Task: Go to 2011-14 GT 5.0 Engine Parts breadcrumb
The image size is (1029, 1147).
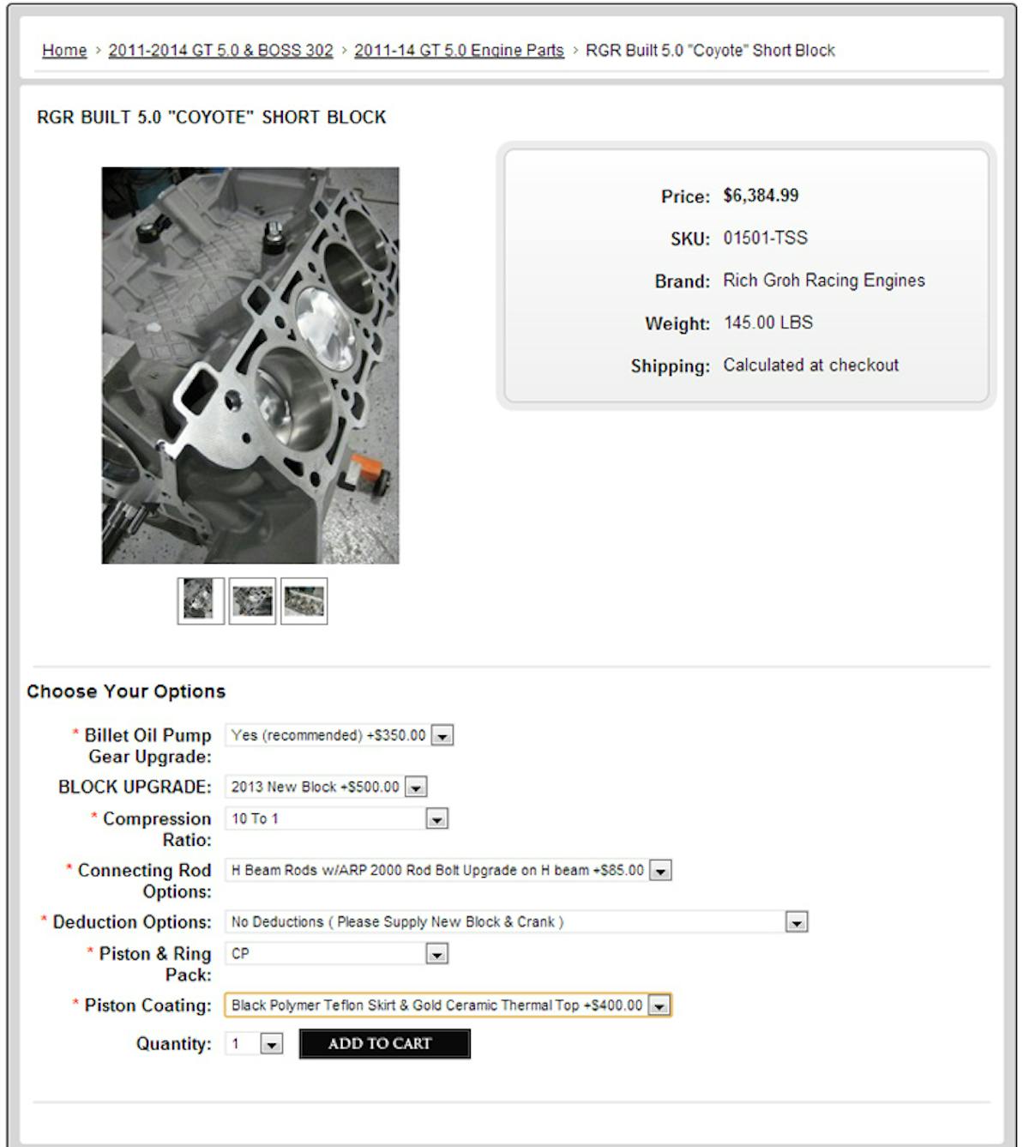Action: point(459,51)
